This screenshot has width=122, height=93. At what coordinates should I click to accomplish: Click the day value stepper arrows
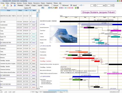(95, 5)
